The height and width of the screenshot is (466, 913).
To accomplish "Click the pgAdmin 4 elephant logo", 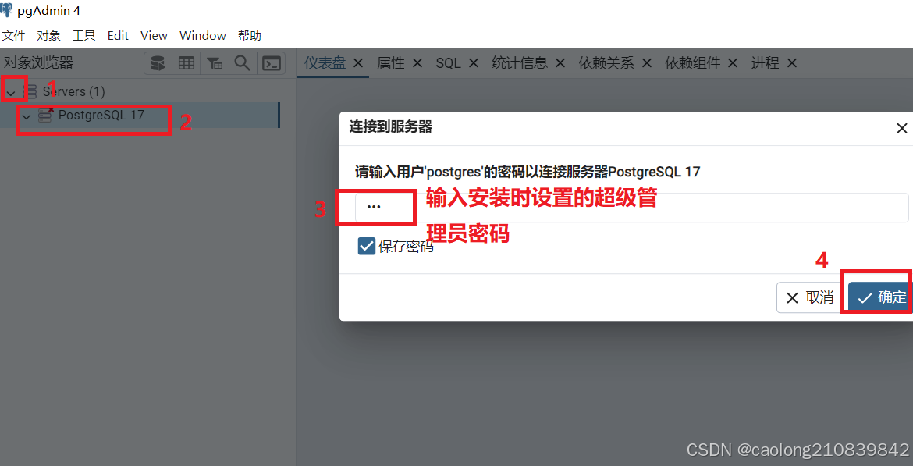I will (x=6, y=10).
